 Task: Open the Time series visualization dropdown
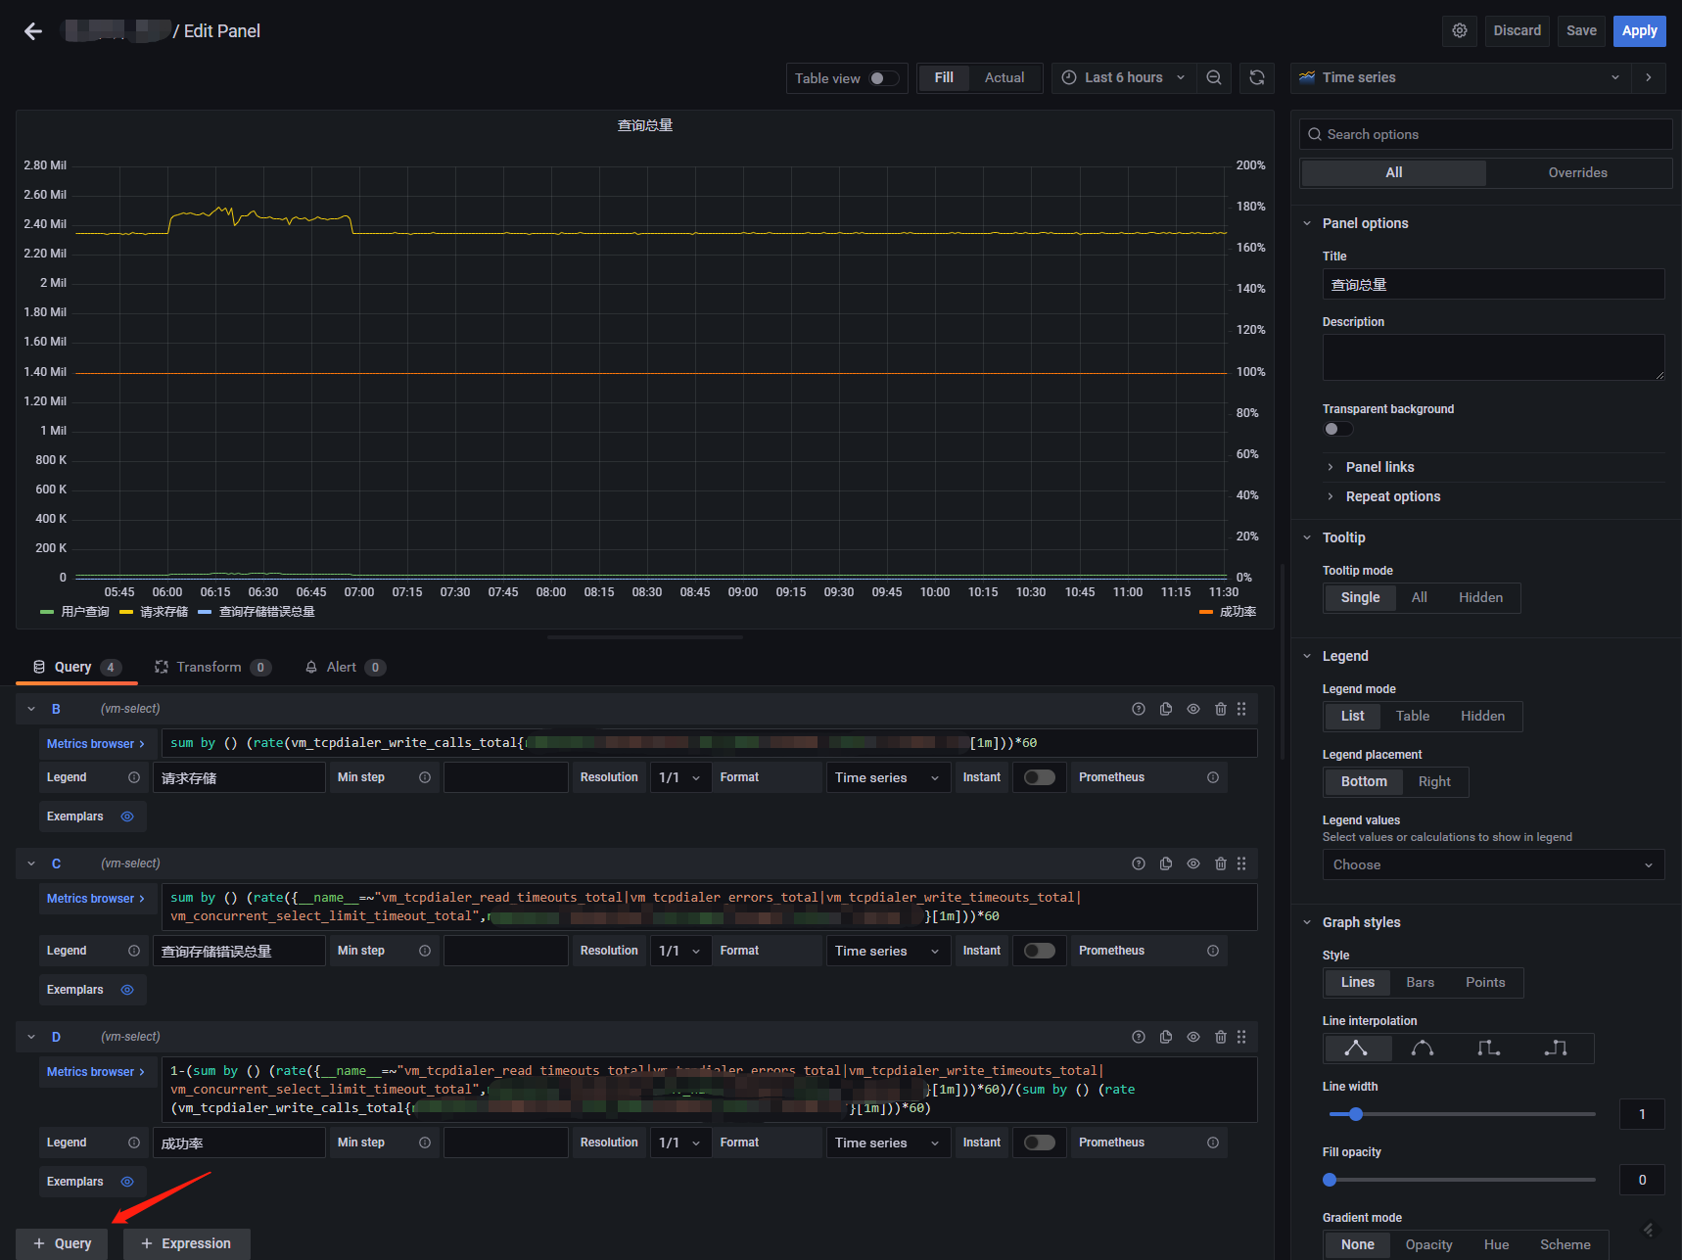tap(1459, 77)
